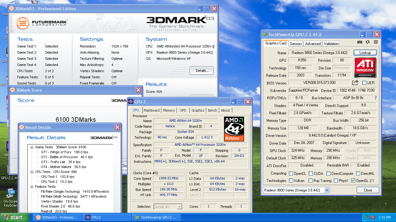Close the Result Details window
This screenshot has height=222, width=396.
(117, 127)
